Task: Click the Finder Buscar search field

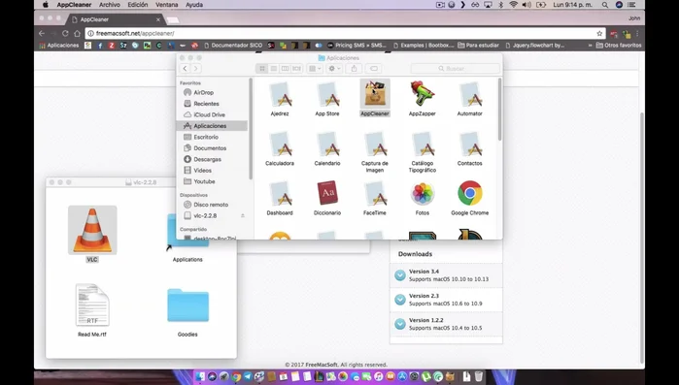Action: tap(456, 68)
